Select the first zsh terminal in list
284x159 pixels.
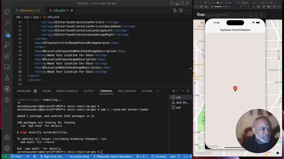180,97
